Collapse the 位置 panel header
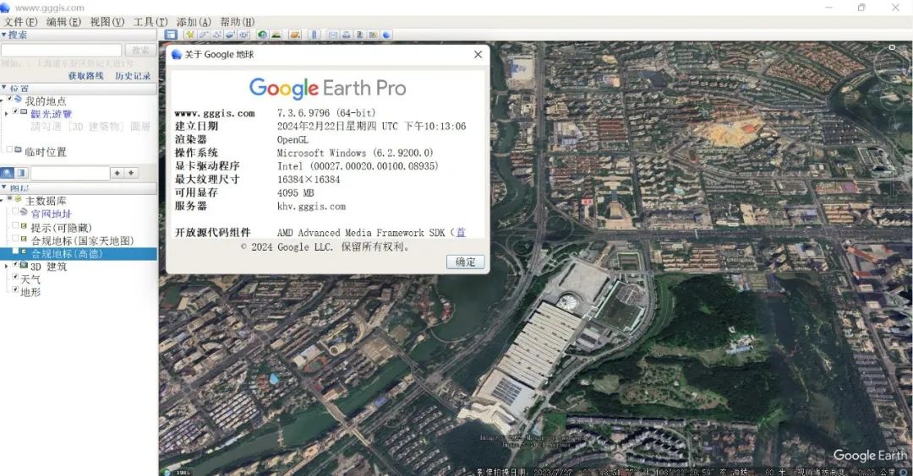The height and width of the screenshot is (476, 913). [x=78, y=89]
